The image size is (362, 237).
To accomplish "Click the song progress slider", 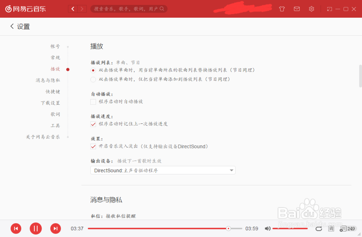I will click(165, 228).
